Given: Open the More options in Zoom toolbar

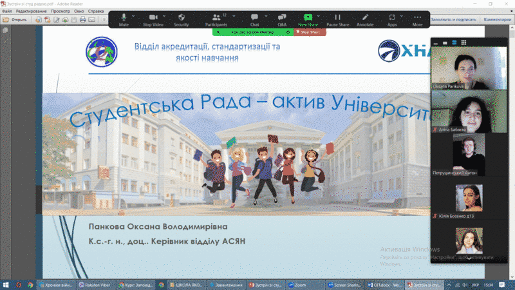Looking at the screenshot, I should [x=417, y=20].
